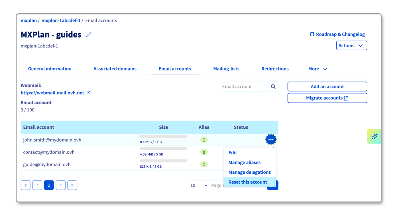The width and height of the screenshot is (399, 220).
Task: Click the sparkle assistant icon on right edge
Action: coord(374,136)
